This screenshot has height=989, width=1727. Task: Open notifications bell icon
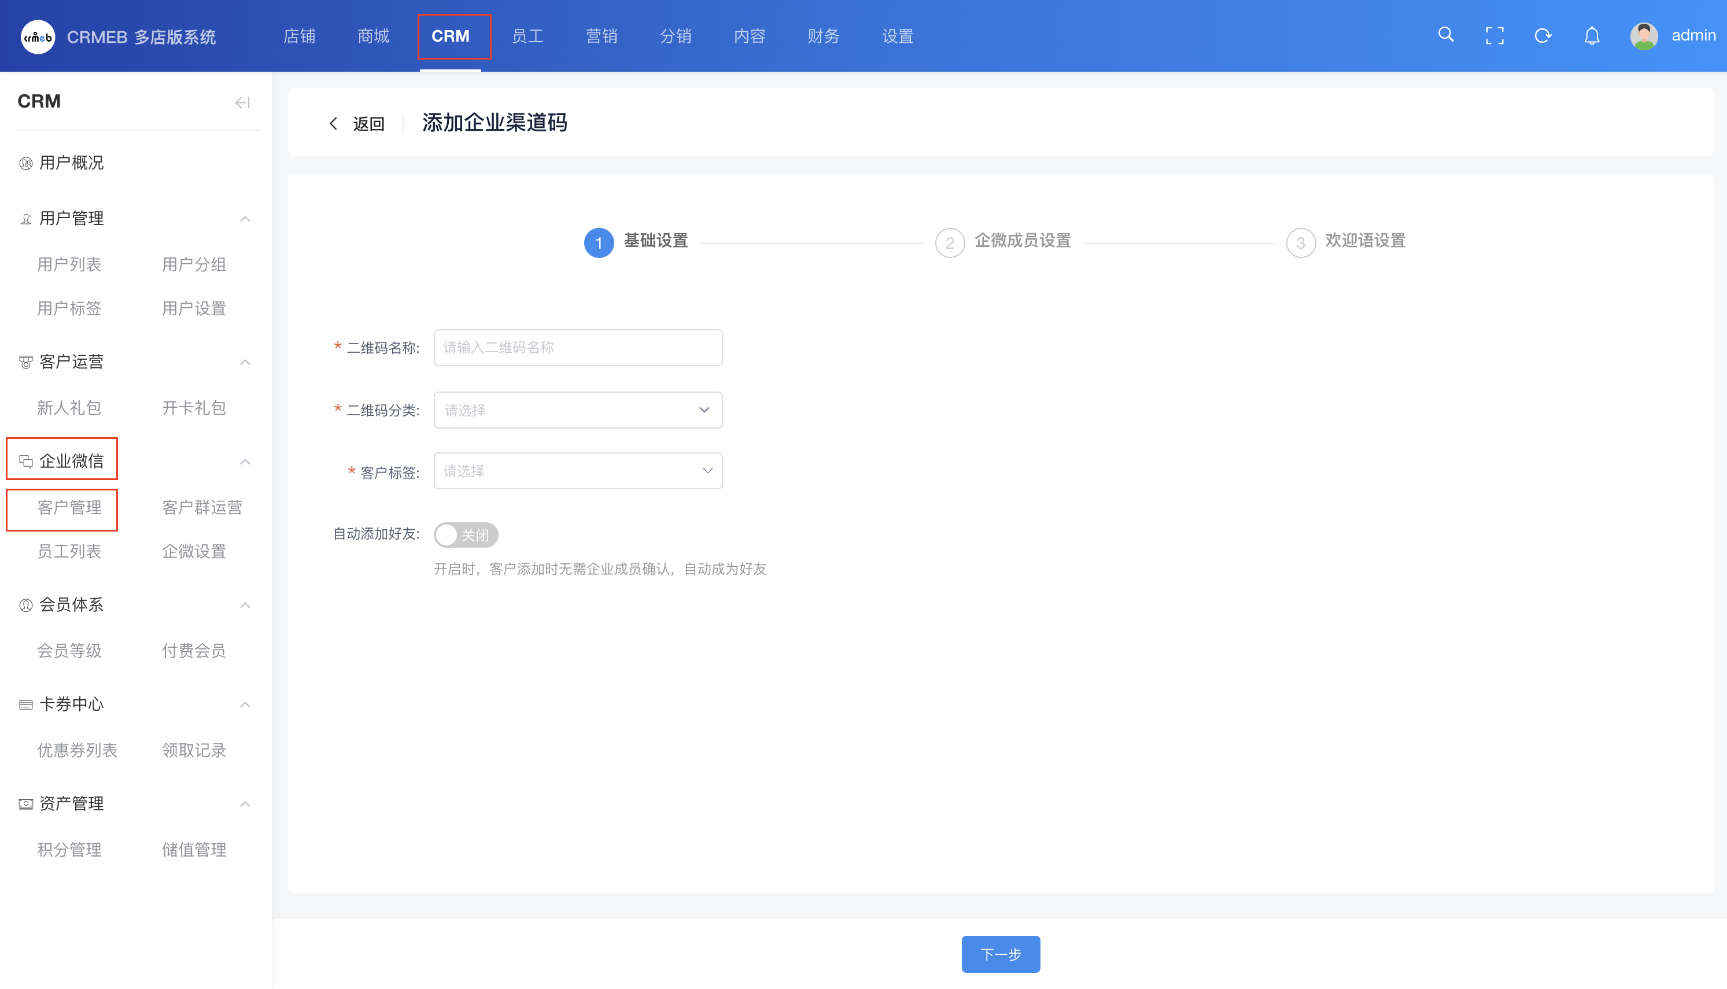point(1592,35)
